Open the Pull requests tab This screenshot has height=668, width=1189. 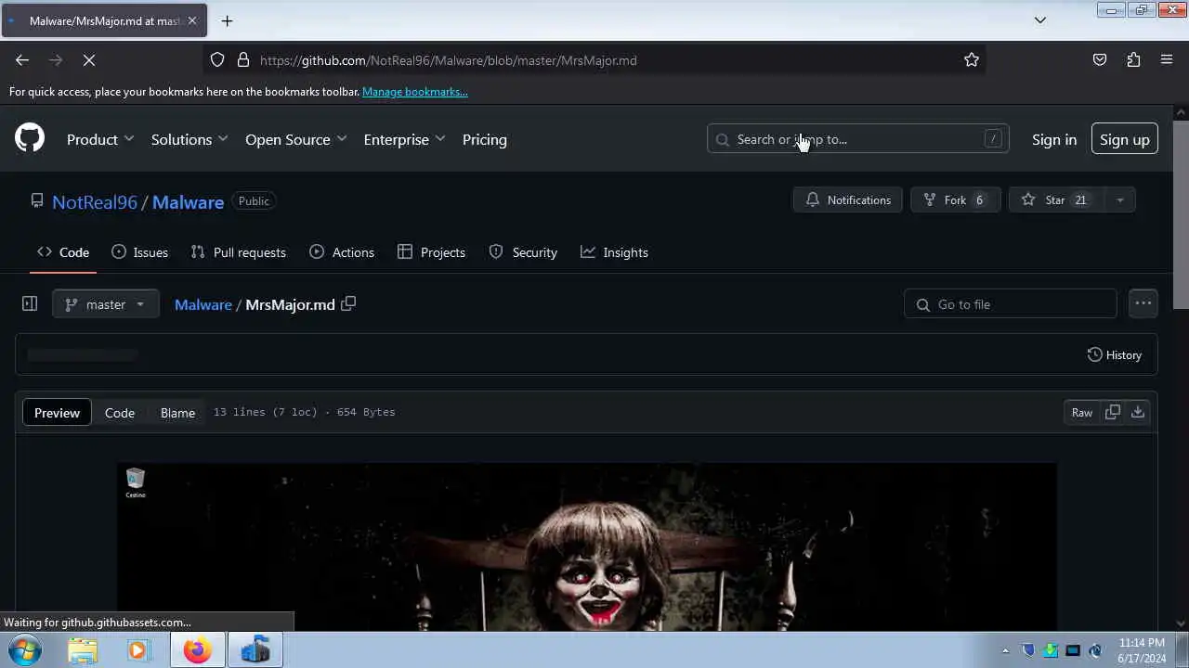(x=238, y=252)
